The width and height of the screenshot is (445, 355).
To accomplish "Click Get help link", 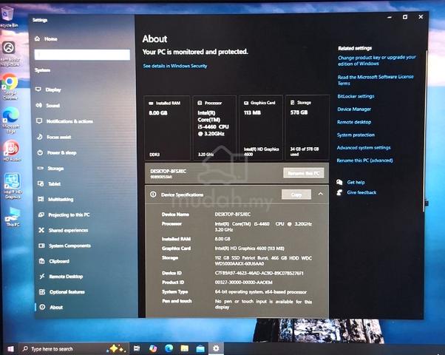I will click(356, 183).
